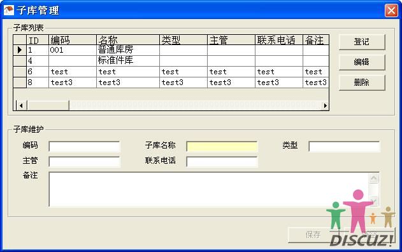Click ID cell 6
Viewport: 402px width, 252px height.
(38, 72)
